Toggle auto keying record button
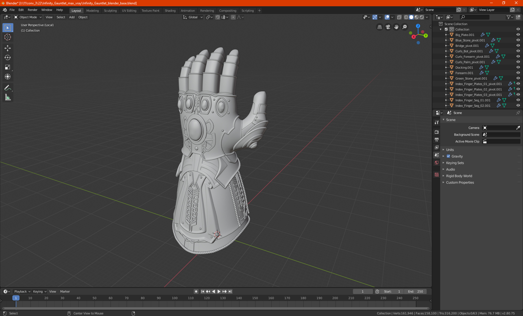Viewport: 523px width, 316px height. [196, 291]
